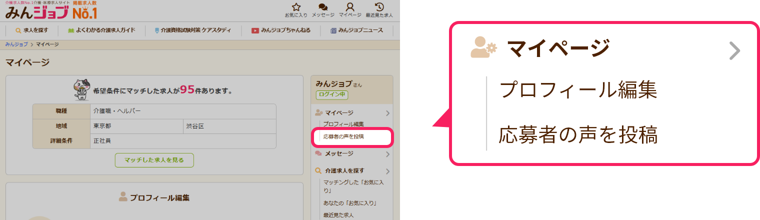Open the 求人を探す navigation item
This screenshot has width=760, height=220.
point(32,30)
